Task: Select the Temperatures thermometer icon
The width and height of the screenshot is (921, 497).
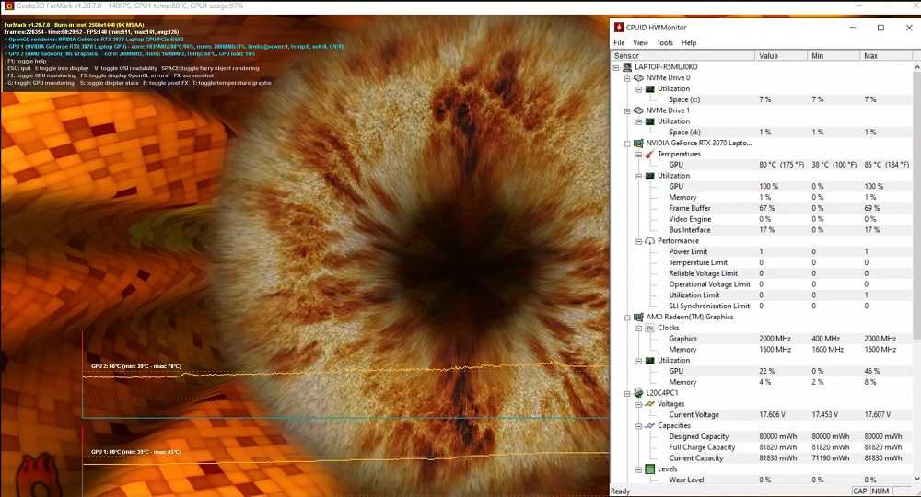Action: [x=649, y=154]
